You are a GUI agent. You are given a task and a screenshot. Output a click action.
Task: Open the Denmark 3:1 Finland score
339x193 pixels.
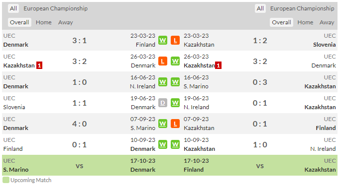pos(79,41)
